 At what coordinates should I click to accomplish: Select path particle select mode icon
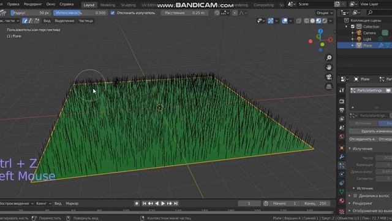[x=24, y=21]
